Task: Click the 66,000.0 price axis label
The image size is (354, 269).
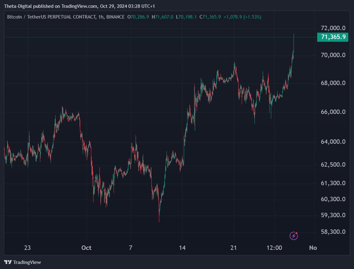Action: click(333, 112)
